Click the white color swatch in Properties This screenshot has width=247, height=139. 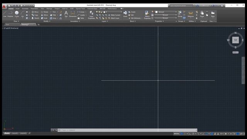[156, 12]
